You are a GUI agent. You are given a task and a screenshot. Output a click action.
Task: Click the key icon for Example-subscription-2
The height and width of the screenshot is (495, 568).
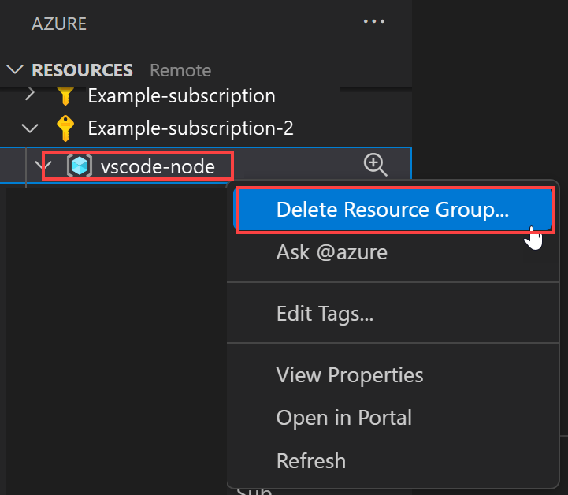click(x=65, y=128)
